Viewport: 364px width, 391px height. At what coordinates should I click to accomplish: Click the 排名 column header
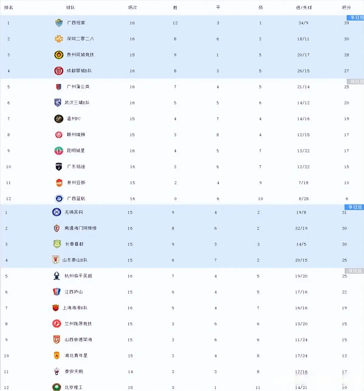coord(9,7)
